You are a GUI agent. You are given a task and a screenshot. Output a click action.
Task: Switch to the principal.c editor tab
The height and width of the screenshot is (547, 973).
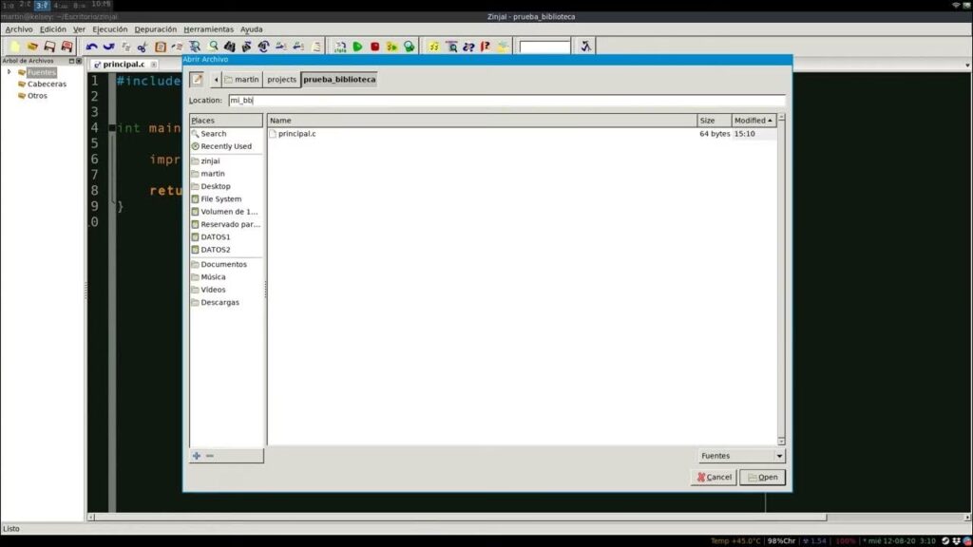124,65
